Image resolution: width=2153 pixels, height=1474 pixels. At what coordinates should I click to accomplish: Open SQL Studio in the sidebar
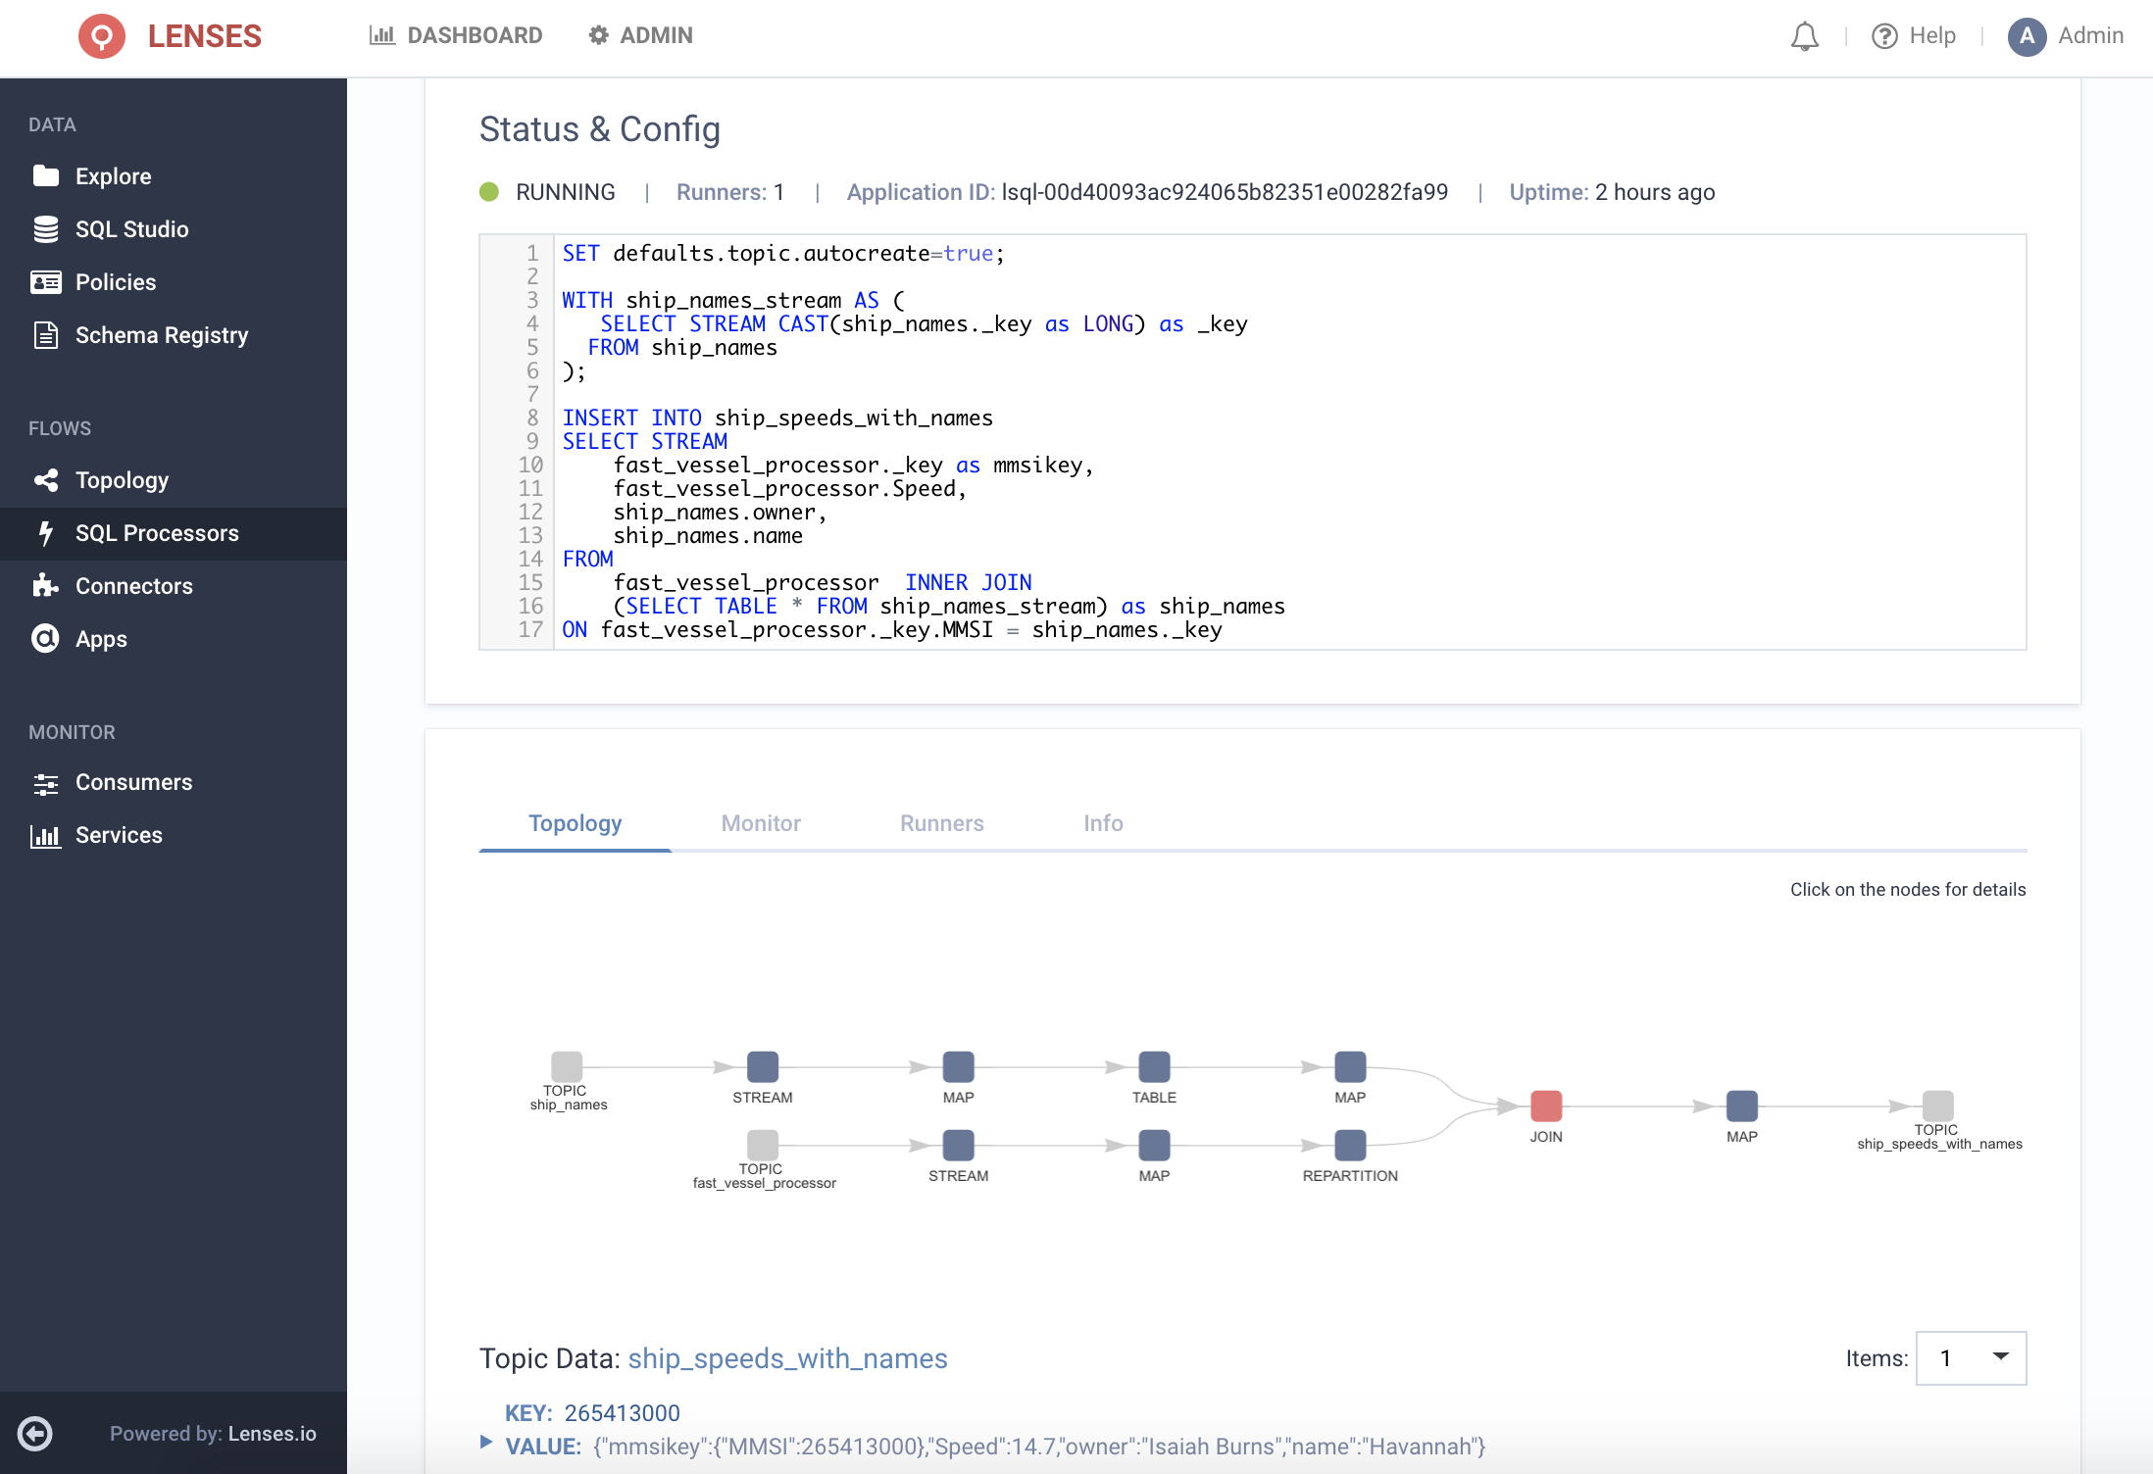174,229
